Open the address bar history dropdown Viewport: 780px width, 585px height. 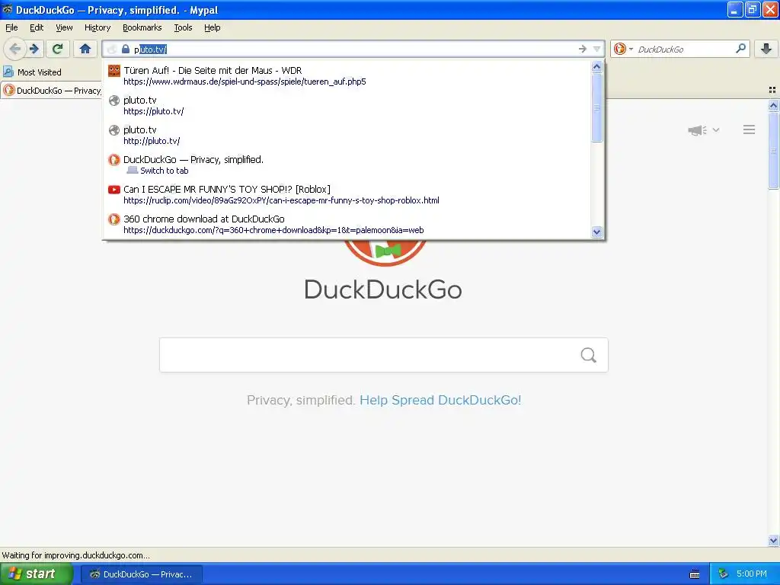(x=596, y=49)
